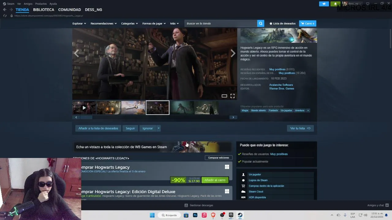Click the Mundo abierto tag

(258, 110)
